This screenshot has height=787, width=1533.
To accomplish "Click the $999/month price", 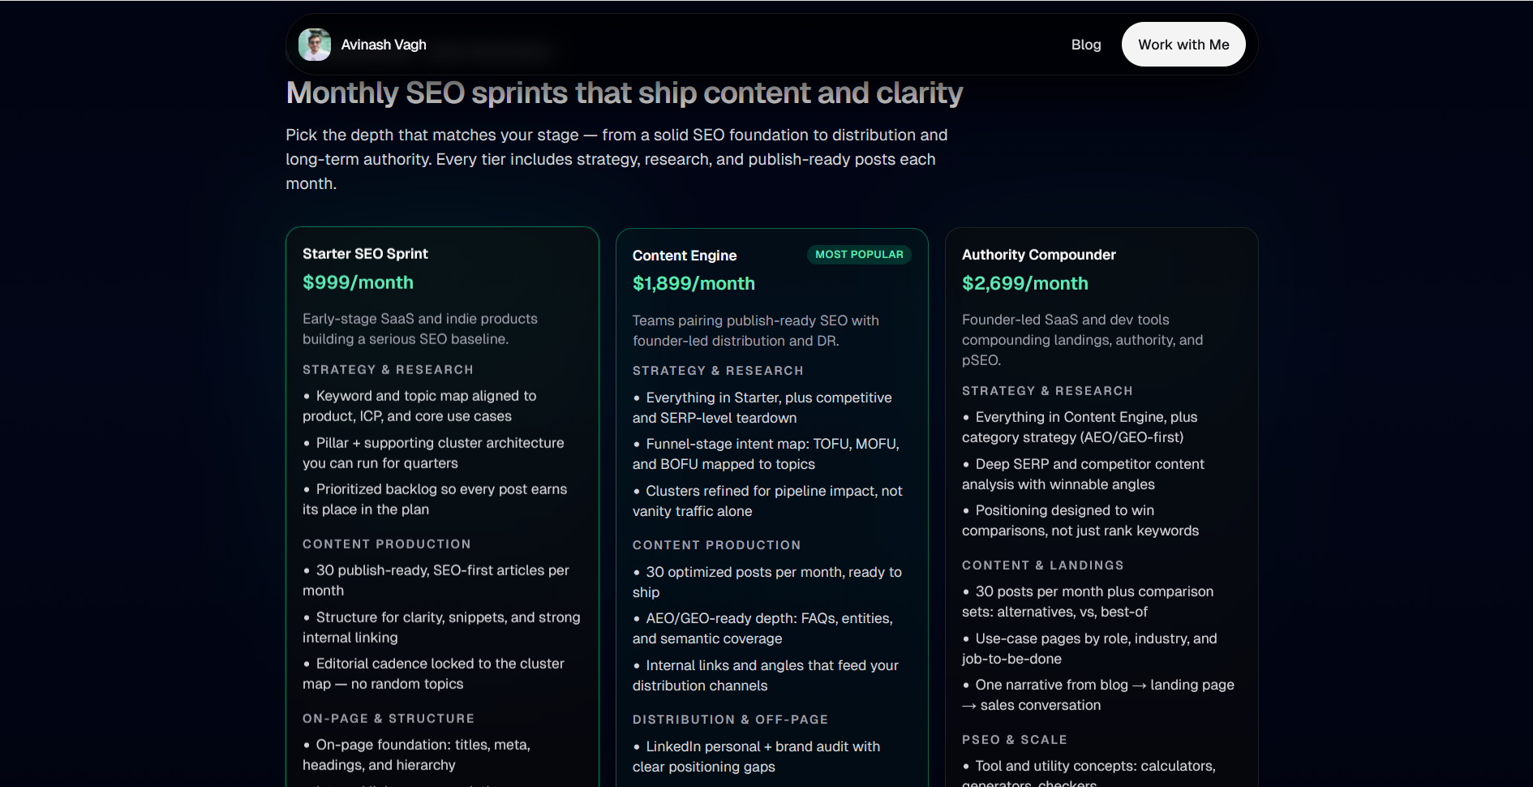I will pyautogui.click(x=358, y=282).
